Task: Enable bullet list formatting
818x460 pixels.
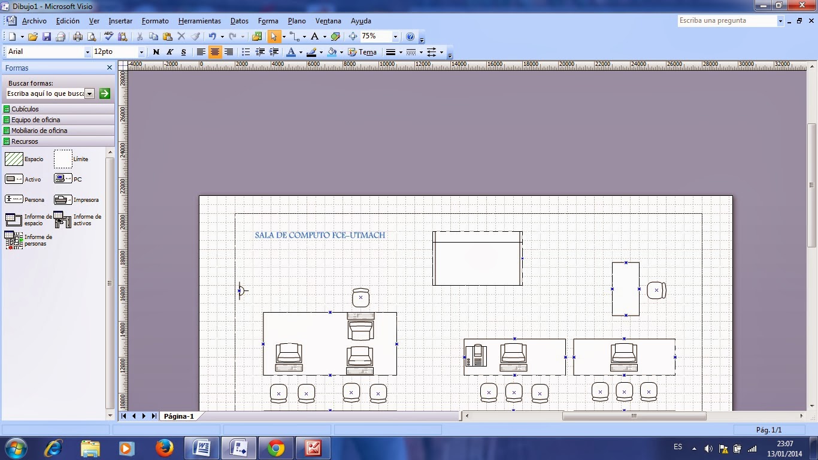Action: coord(246,52)
